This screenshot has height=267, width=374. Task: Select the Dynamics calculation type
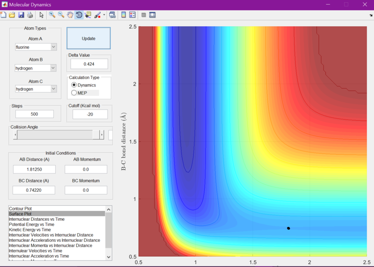74,85
